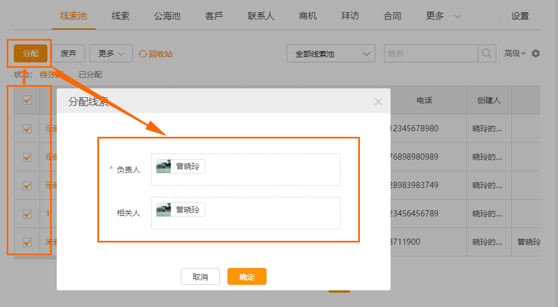Click 取消 in the dialog
The image size is (558, 307).
pyautogui.click(x=200, y=276)
